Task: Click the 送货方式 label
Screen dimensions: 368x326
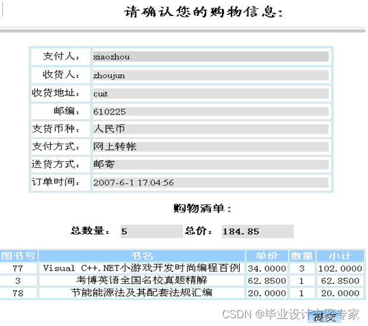Action: pos(56,164)
